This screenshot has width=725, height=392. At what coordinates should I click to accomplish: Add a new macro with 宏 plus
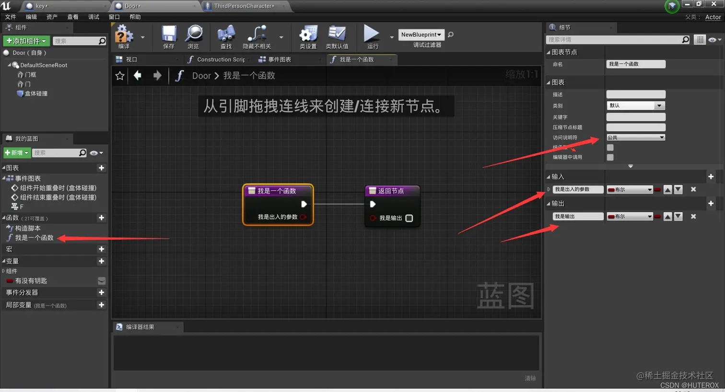pos(101,249)
